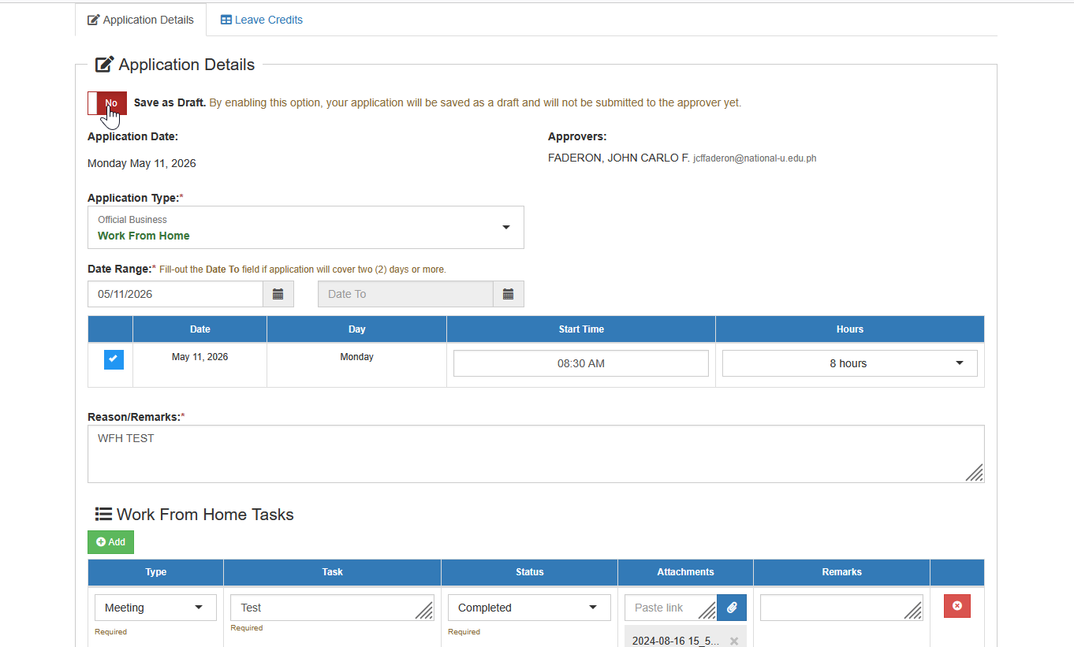This screenshot has width=1074, height=647.
Task: Click the paperclip attachment icon
Action: (x=732, y=608)
